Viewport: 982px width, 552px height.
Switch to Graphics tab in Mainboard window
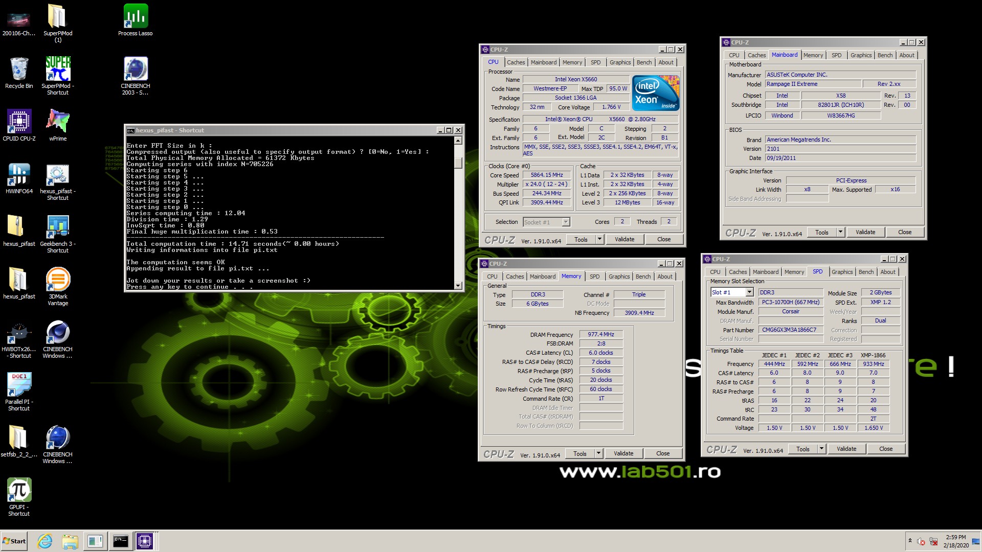pyautogui.click(x=861, y=55)
